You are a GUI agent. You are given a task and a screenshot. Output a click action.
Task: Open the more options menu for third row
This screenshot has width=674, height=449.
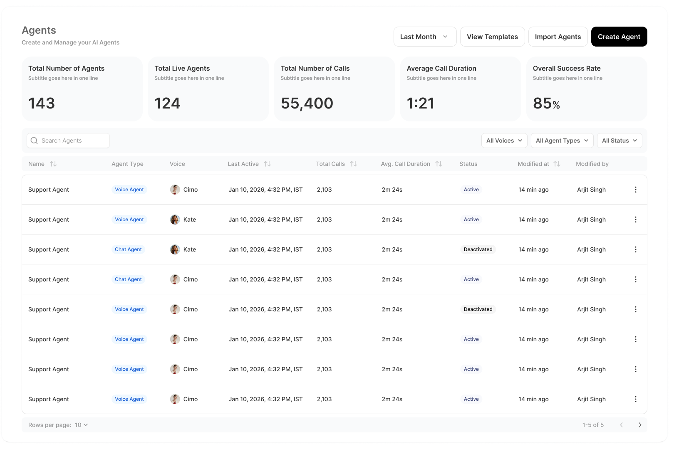pyautogui.click(x=635, y=249)
